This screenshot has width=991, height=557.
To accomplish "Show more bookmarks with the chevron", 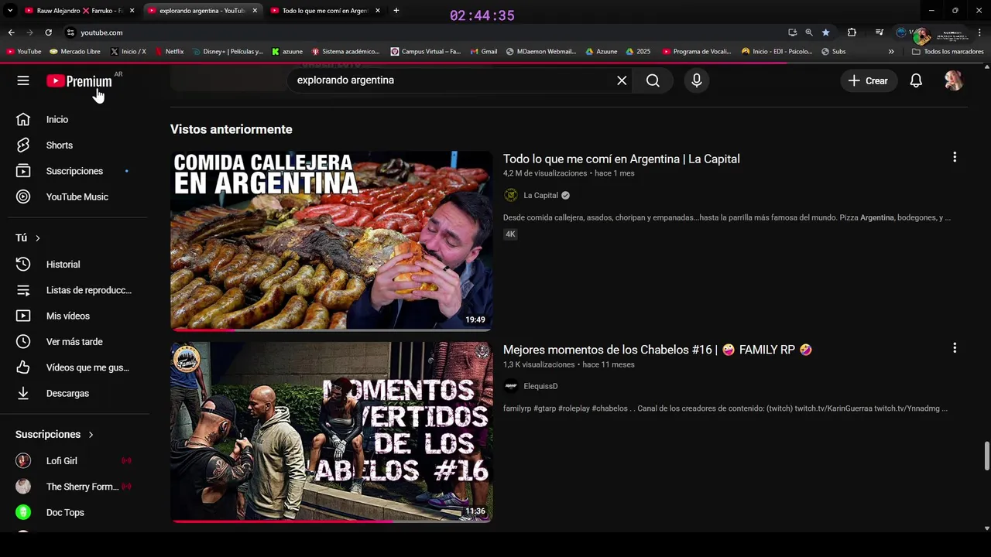I will (x=891, y=52).
